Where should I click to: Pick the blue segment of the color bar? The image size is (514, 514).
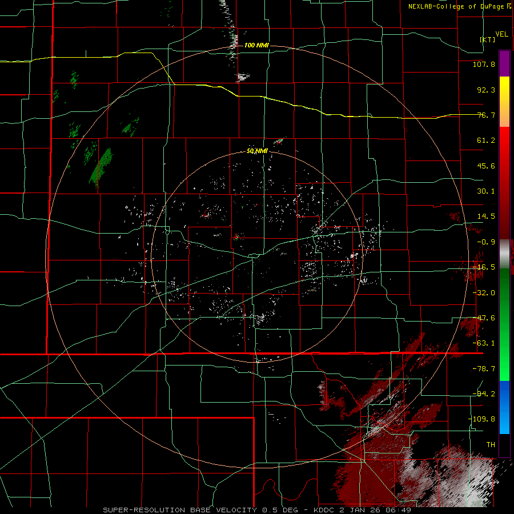coord(504,407)
